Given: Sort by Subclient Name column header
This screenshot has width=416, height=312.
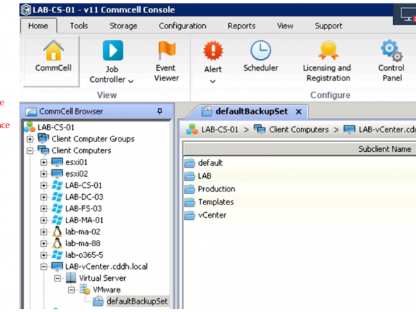Looking at the screenshot, I should tap(385, 149).
